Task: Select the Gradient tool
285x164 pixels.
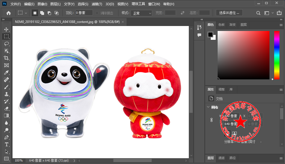Action: coord(6,116)
